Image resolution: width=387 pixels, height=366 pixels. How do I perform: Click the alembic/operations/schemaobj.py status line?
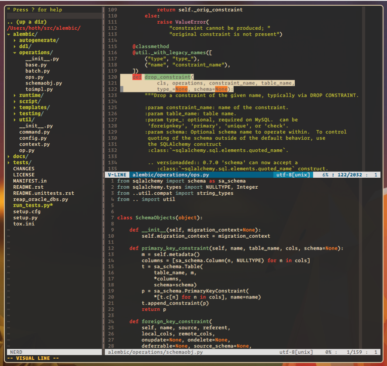[155, 352]
